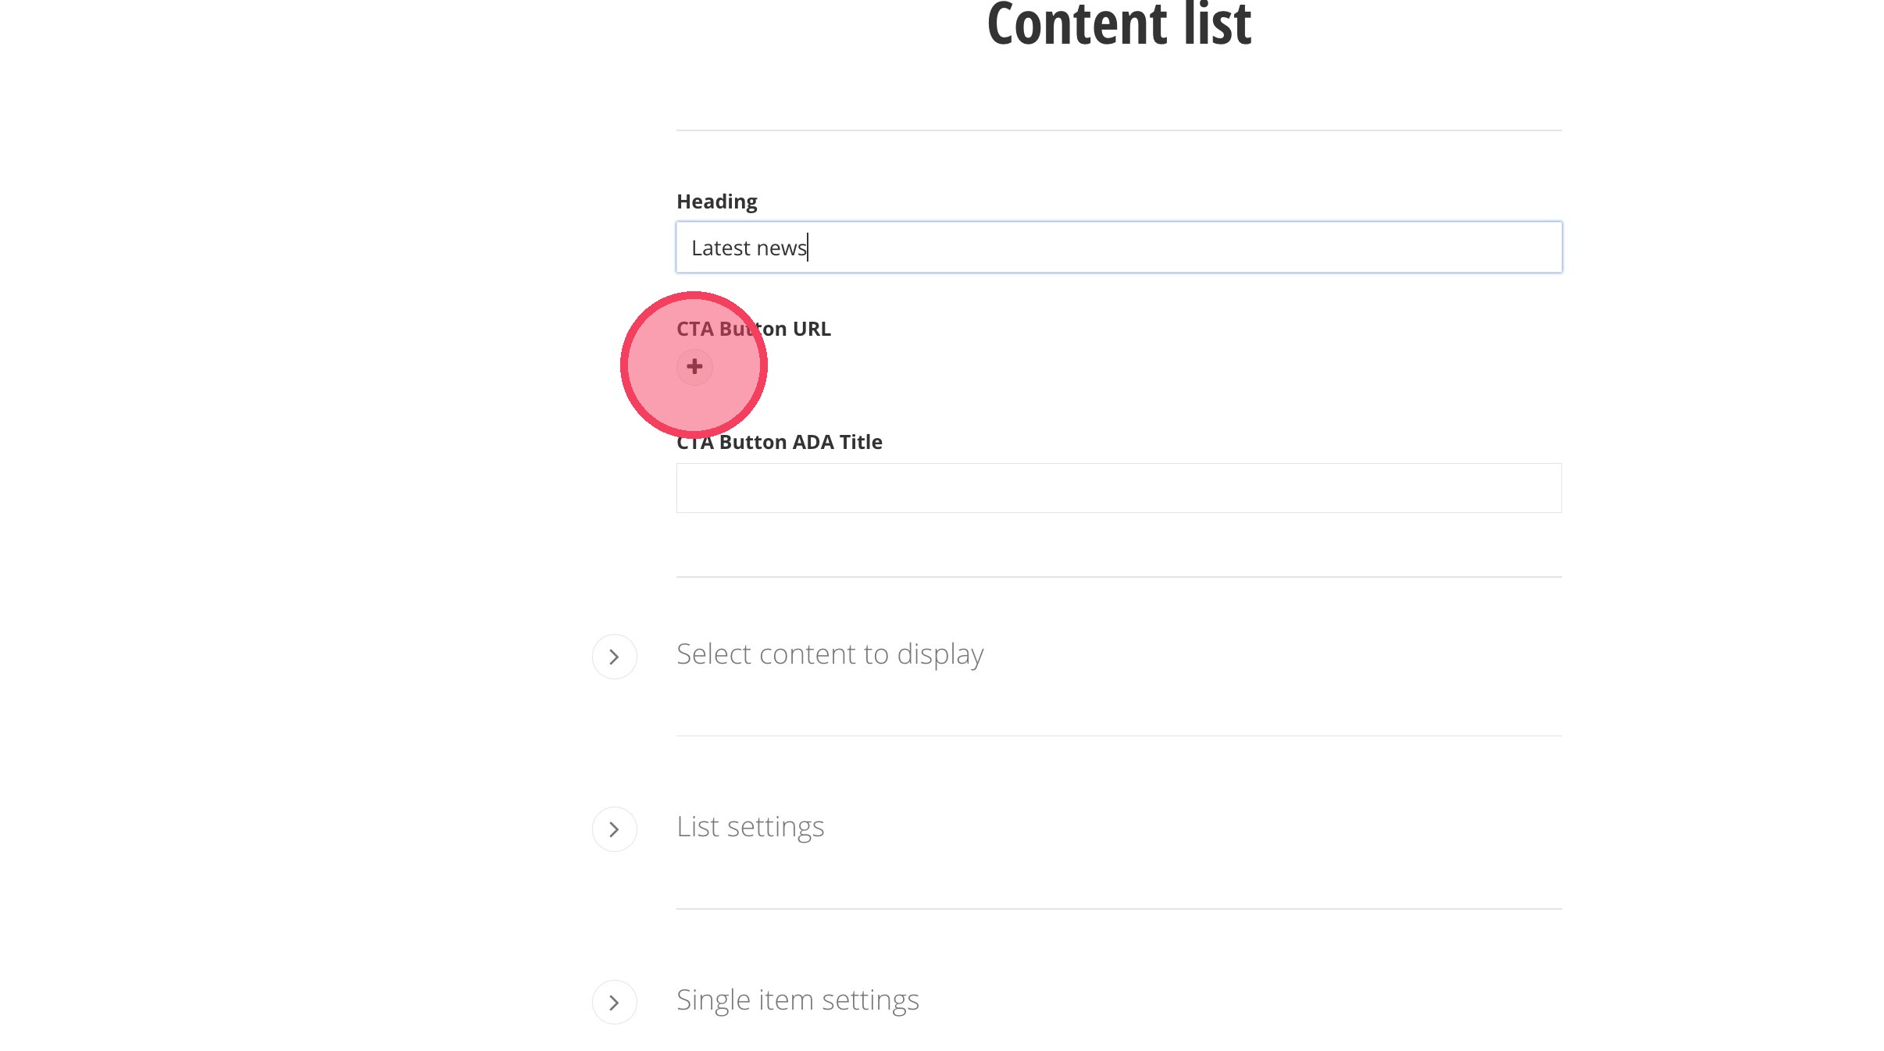The width and height of the screenshot is (1884, 1051).
Task: Place cursor on the Latest news text
Action: click(748, 248)
